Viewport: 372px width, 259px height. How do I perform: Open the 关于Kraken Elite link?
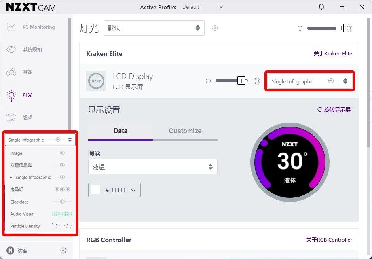coord(333,54)
